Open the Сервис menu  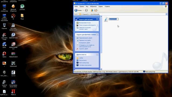coord(101,6)
